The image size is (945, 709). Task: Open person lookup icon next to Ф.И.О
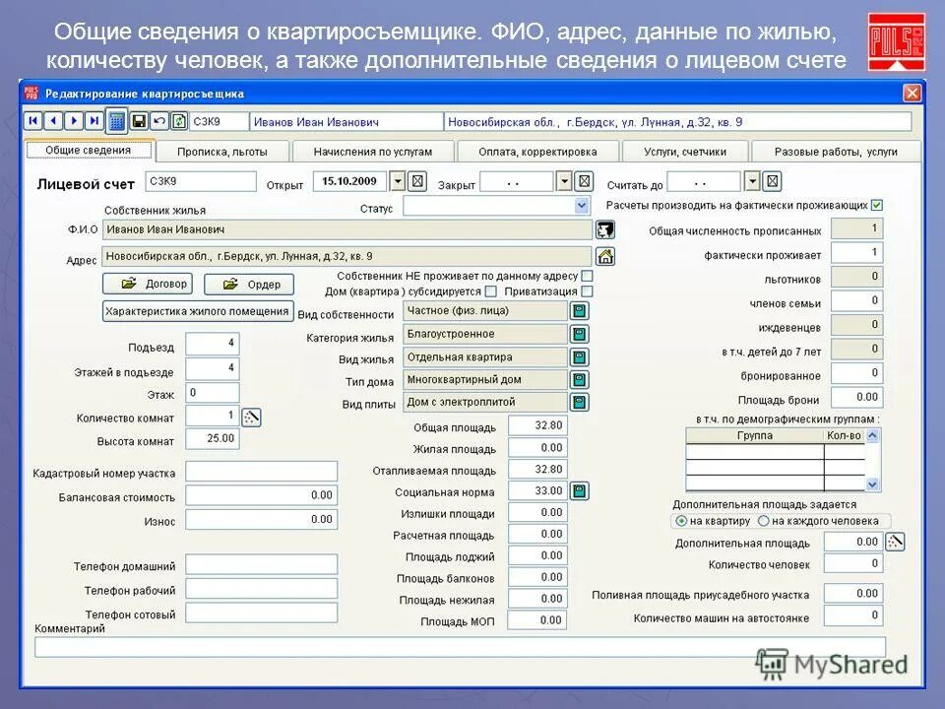coord(605,229)
